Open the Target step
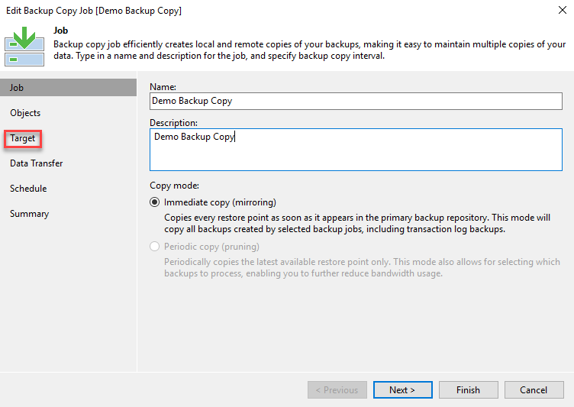 [x=23, y=138]
